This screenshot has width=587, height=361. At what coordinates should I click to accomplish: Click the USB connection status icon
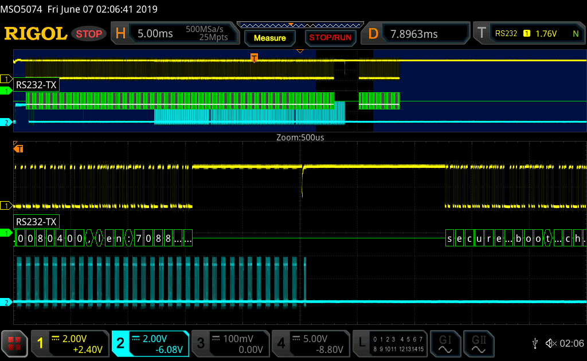pos(535,343)
